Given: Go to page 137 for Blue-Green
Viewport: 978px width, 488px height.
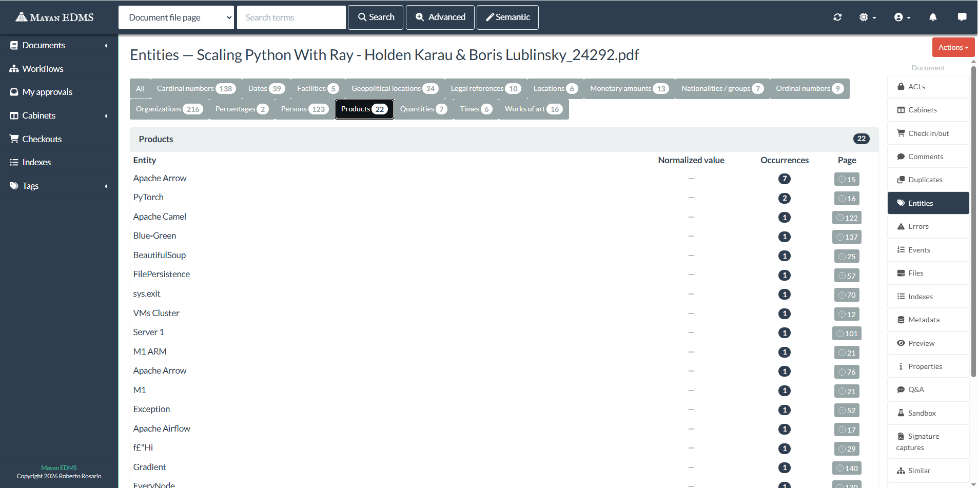Looking at the screenshot, I should 847,237.
